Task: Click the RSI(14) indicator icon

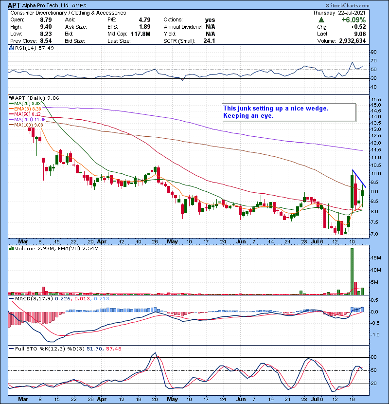Action: (x=11, y=48)
